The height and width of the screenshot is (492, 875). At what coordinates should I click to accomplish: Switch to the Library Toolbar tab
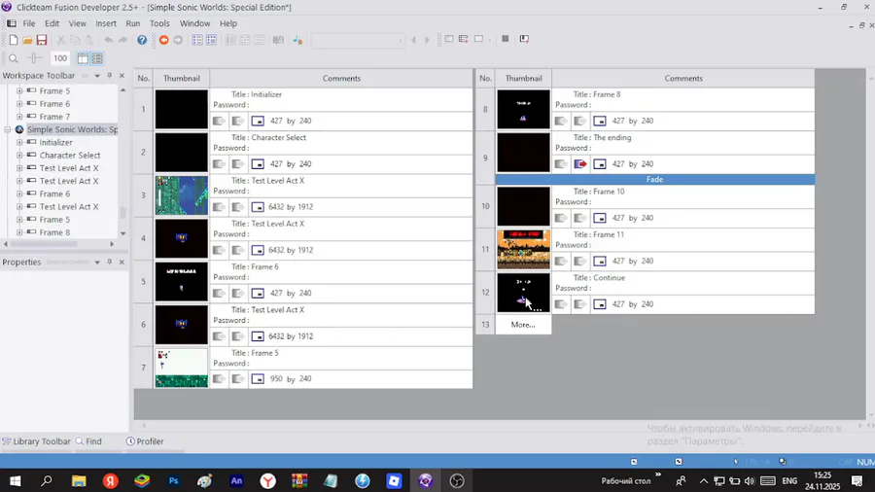pos(36,441)
